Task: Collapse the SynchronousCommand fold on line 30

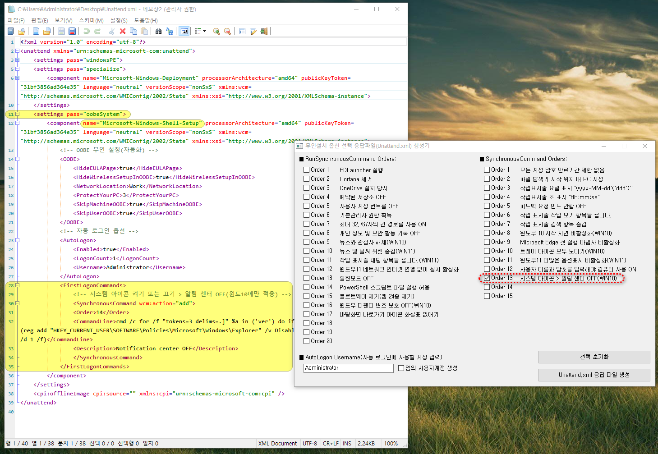Action: 18,303
